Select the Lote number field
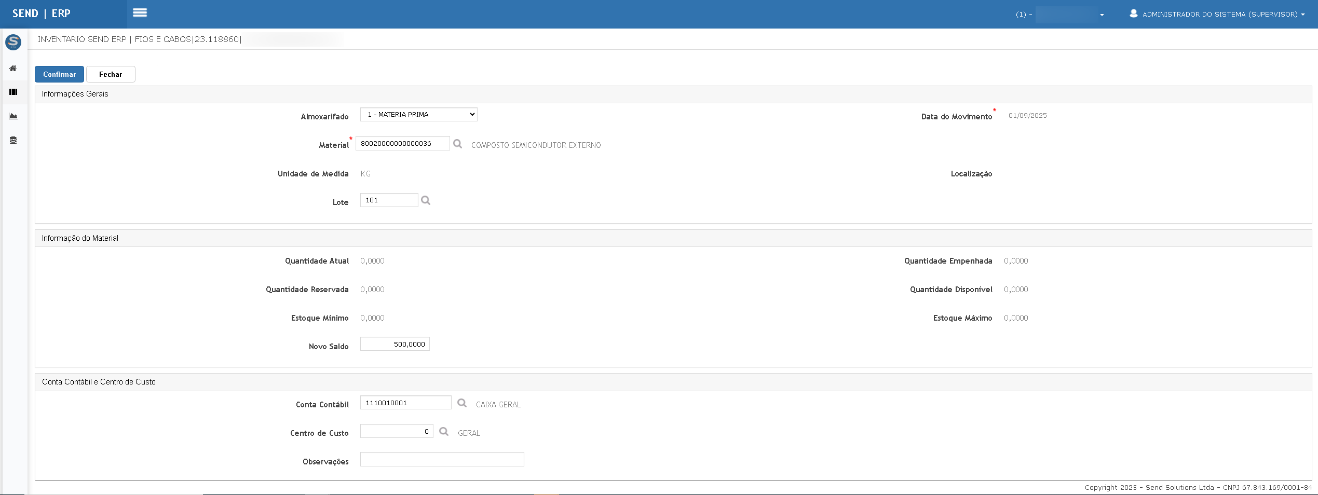The width and height of the screenshot is (1318, 495). click(389, 200)
